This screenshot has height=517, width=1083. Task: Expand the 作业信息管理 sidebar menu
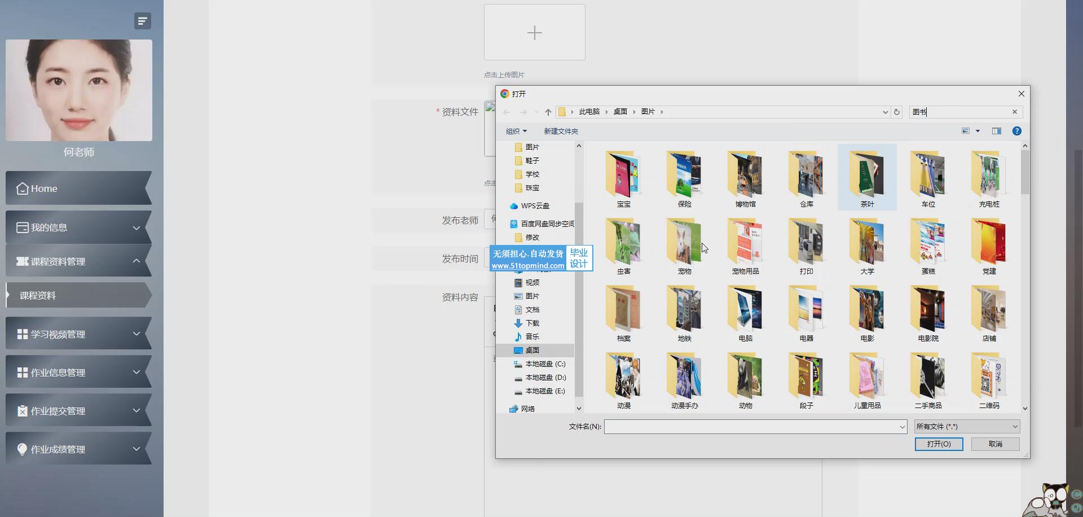click(x=78, y=372)
